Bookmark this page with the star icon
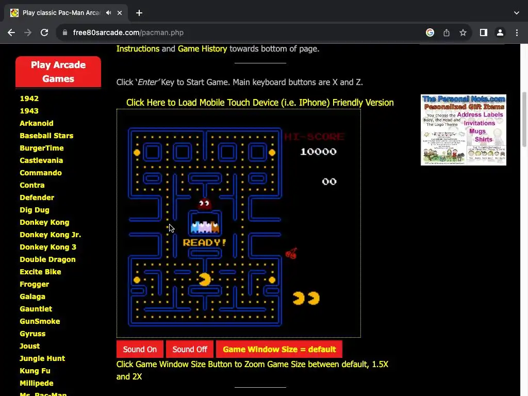The width and height of the screenshot is (528, 396). pyautogui.click(x=463, y=32)
